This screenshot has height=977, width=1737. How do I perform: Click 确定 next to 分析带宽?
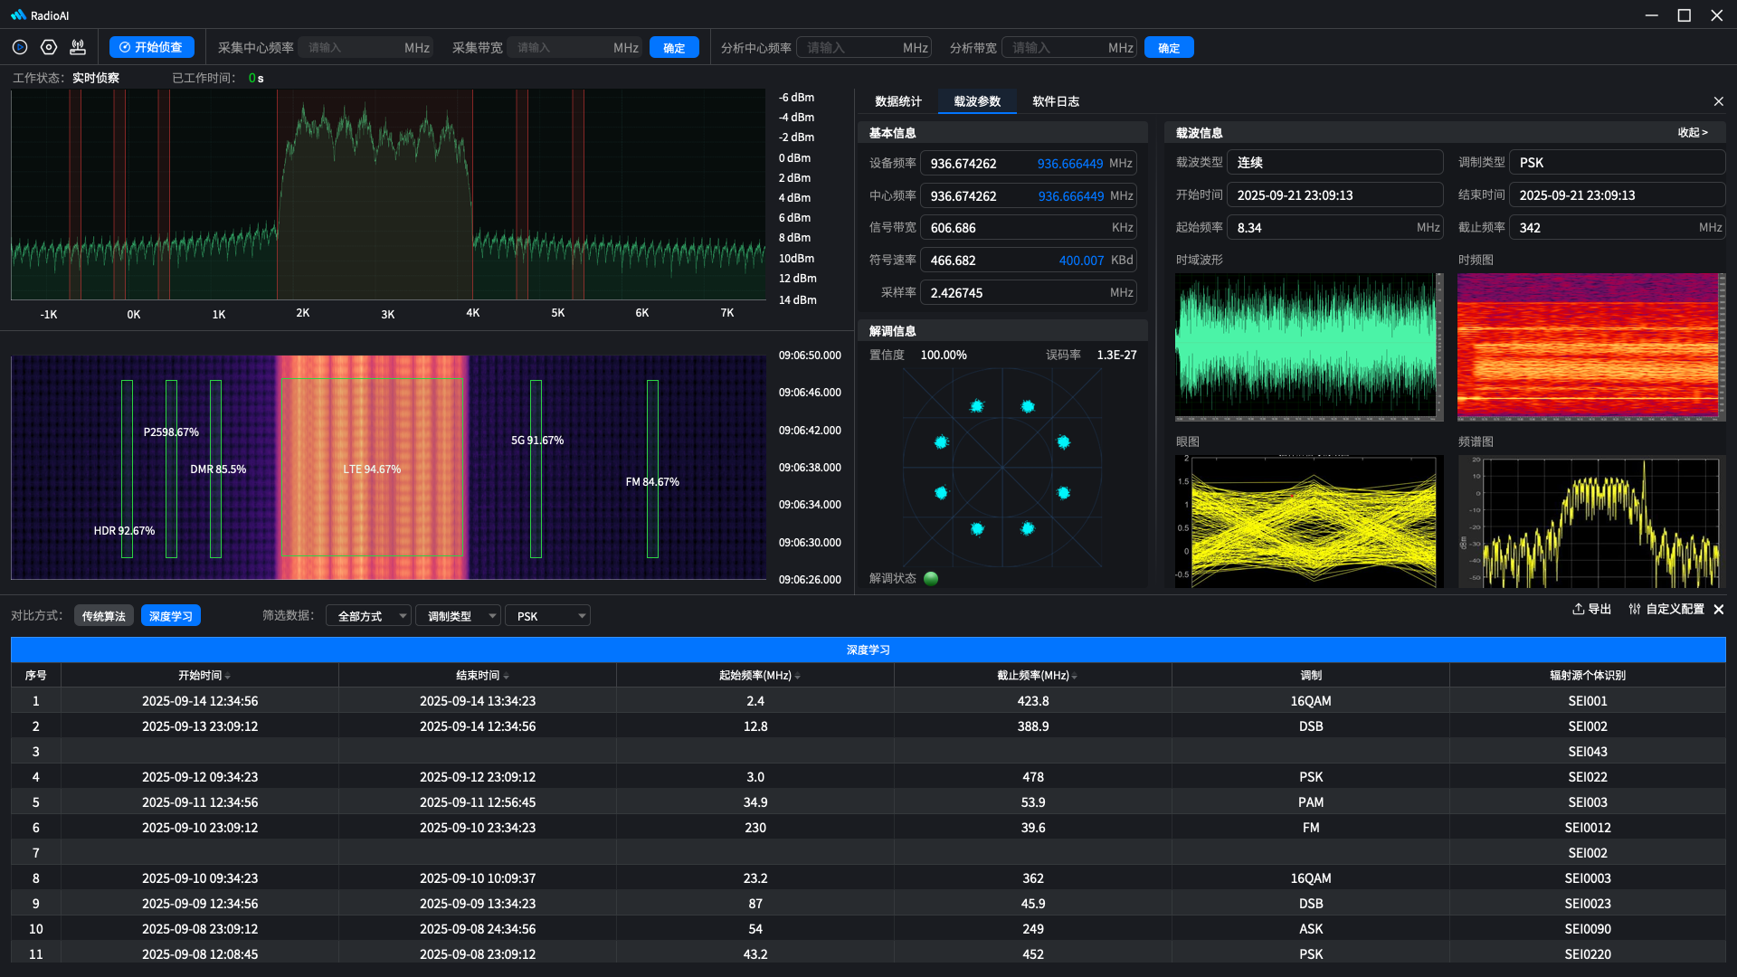point(1169,48)
